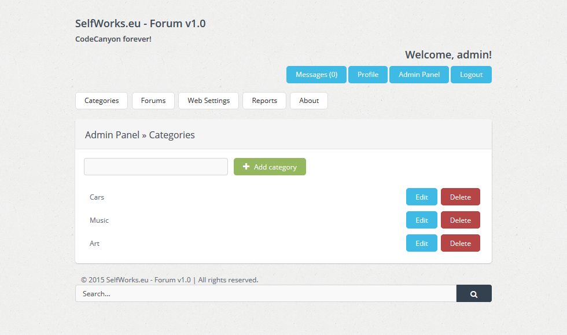567x335 pixels.
Task: Edit the Music category
Action: click(422, 220)
